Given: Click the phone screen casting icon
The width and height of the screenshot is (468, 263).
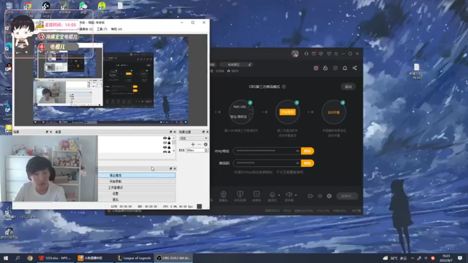Looking at the screenshot, I should (240, 195).
